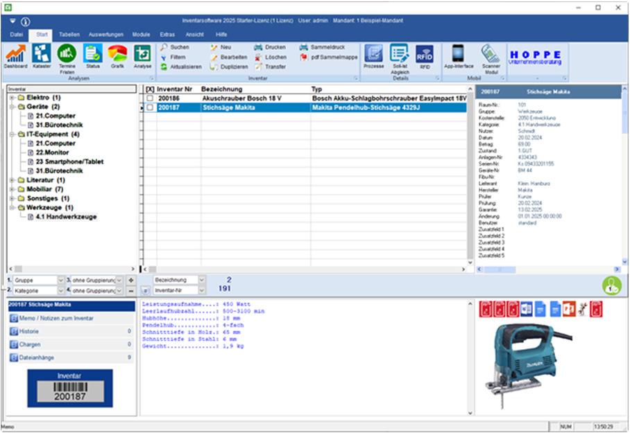The height and width of the screenshot is (433, 630).
Task: Expand the Mobiliar tree folder
Action: [x=12, y=189]
